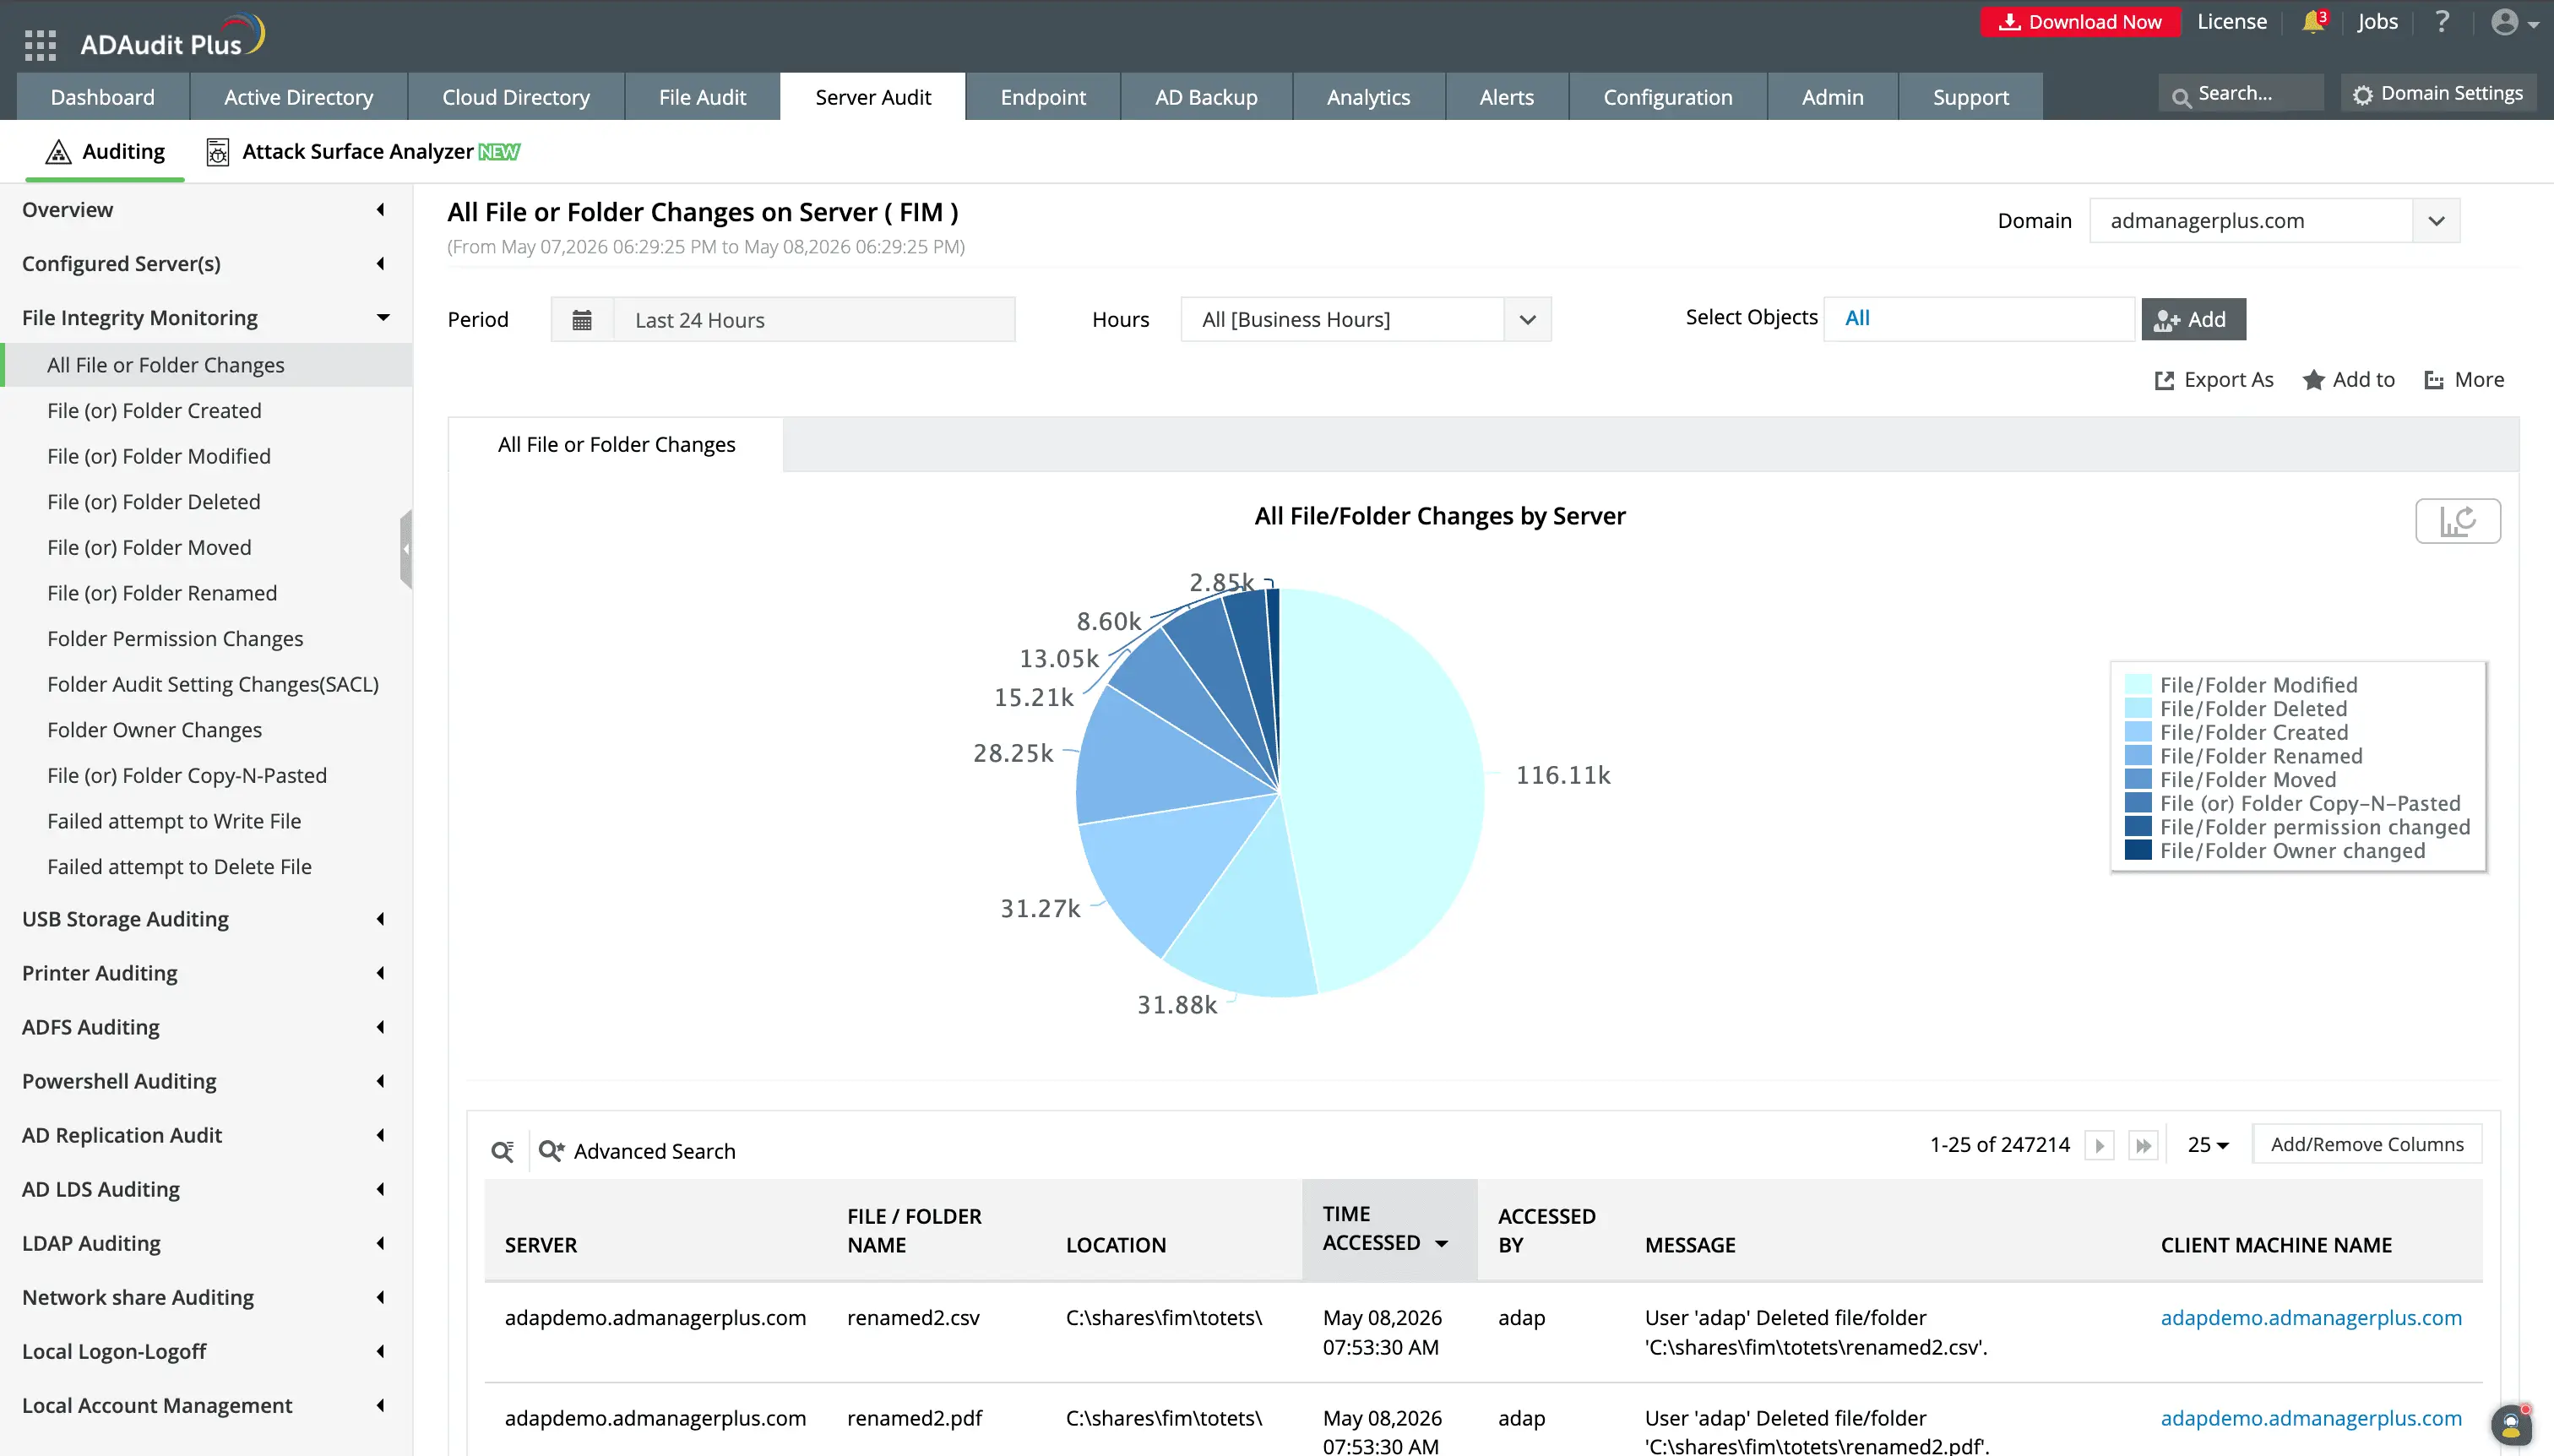Click the Download Now button

coord(2080,22)
